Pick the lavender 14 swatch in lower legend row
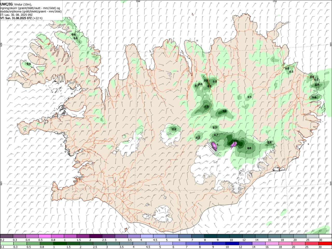This screenshot has height=249, width=332. (259, 243)
